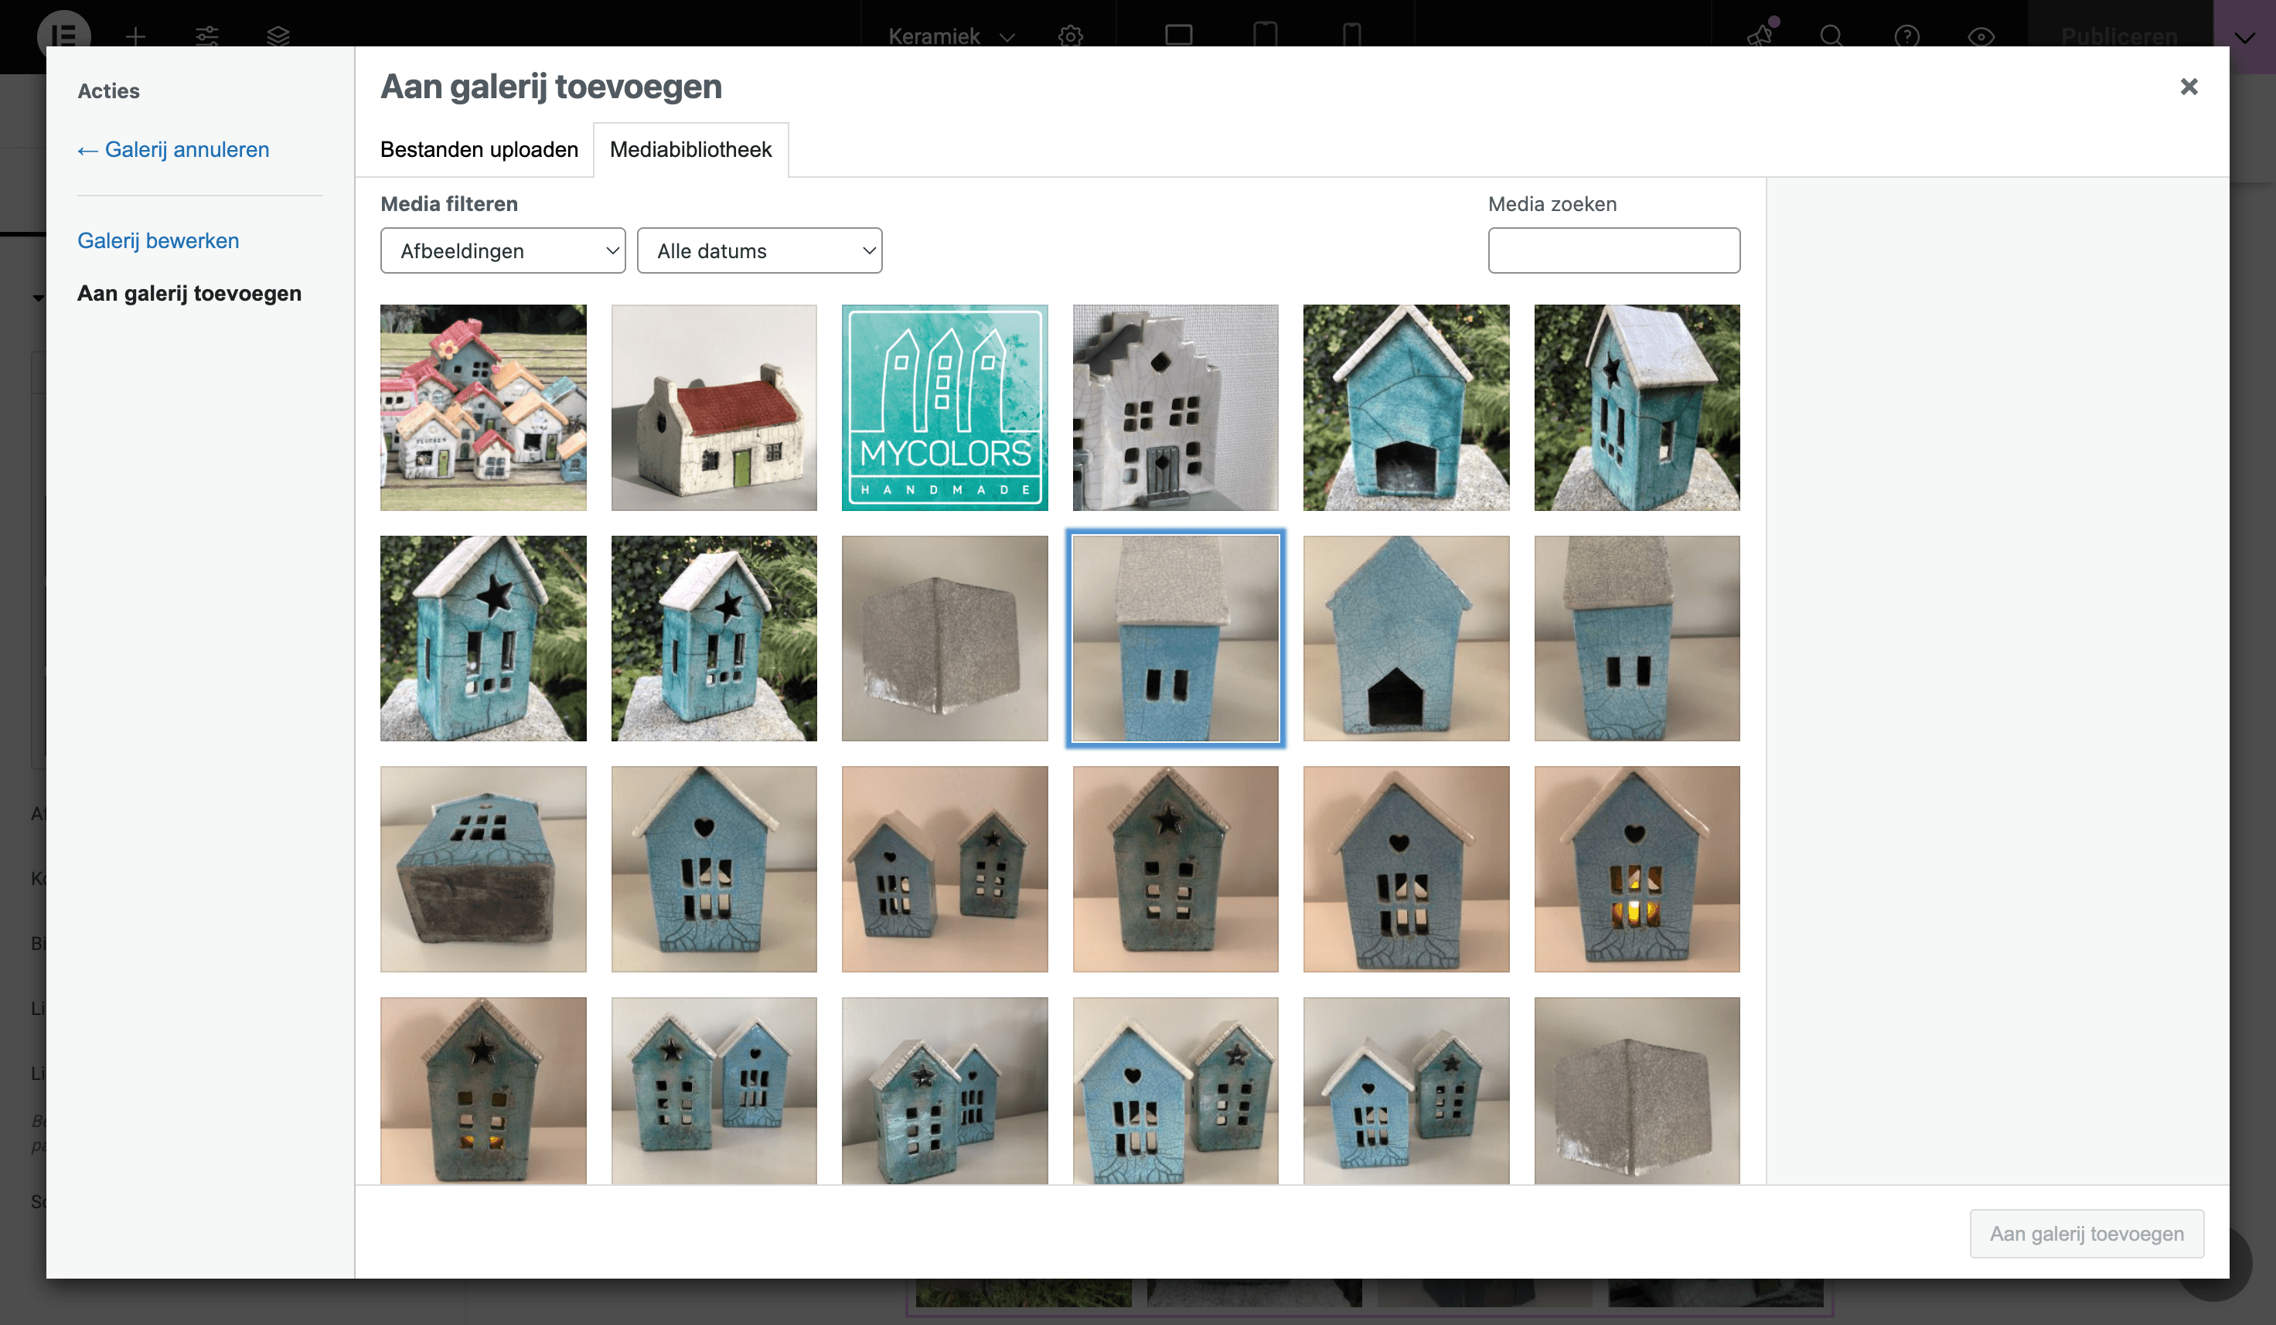The width and height of the screenshot is (2276, 1325).
Task: Select the colorful village houses thumbnail
Action: 483,407
